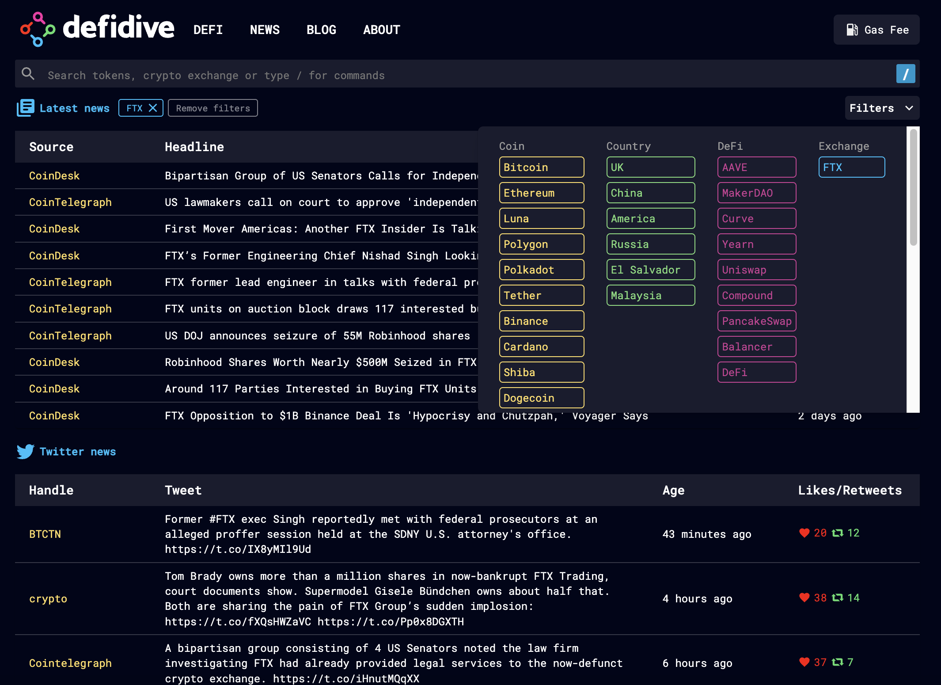Viewport: 941px width, 685px height.
Task: Open headline FTX units on auction block
Action: coord(321,308)
